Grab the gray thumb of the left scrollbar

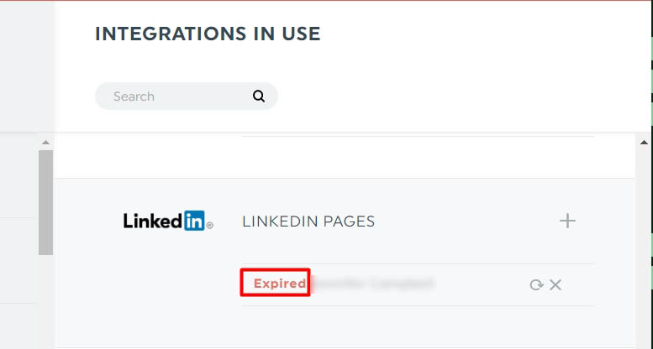click(x=46, y=202)
